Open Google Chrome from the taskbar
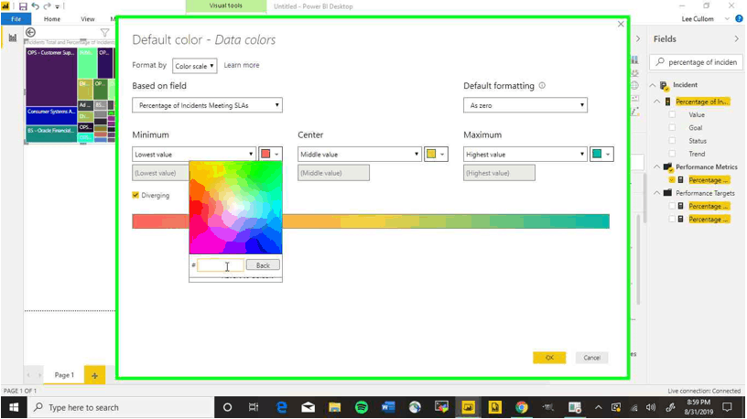 point(521,407)
